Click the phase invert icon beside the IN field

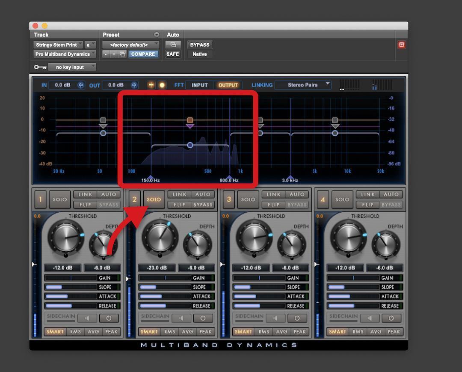click(x=80, y=85)
